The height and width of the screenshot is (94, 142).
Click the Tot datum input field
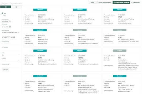click(5, 27)
